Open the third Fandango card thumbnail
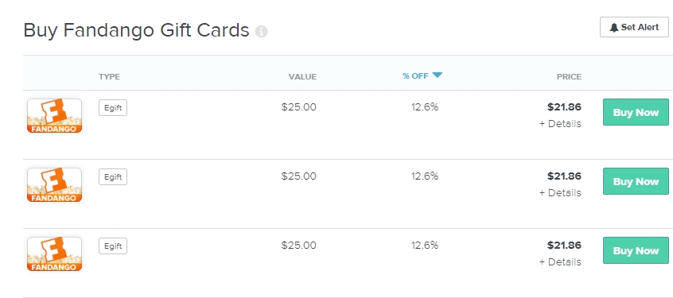The height and width of the screenshot is (298, 673). tap(55, 253)
